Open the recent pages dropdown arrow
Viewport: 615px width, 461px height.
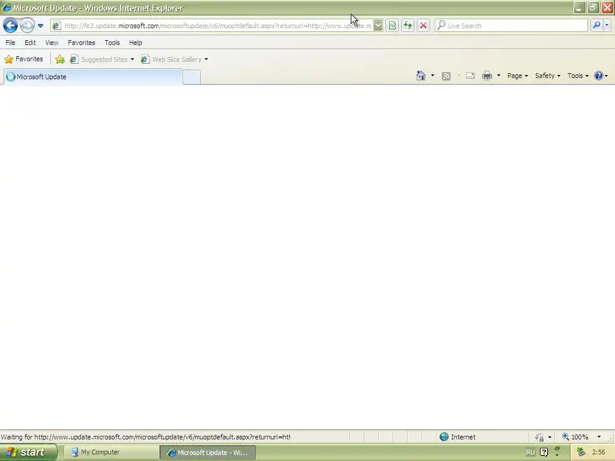pyautogui.click(x=40, y=26)
